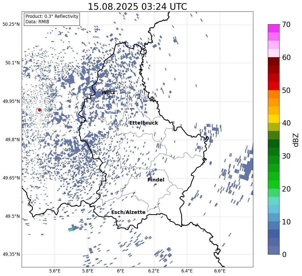The height and width of the screenshot is (276, 302).
Task: Click the Wiltz location cross marker
Action: pos(110,97)
